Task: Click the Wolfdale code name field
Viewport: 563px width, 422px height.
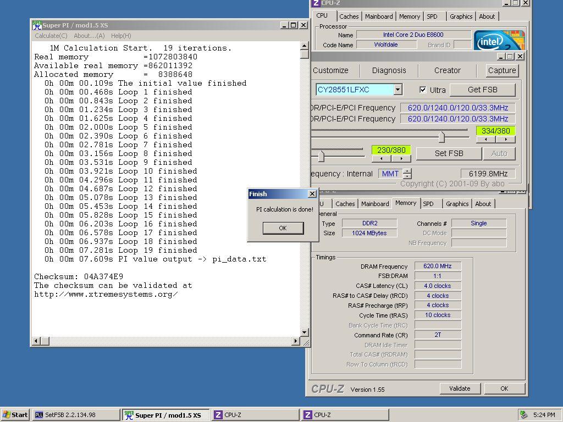Action: [x=386, y=45]
